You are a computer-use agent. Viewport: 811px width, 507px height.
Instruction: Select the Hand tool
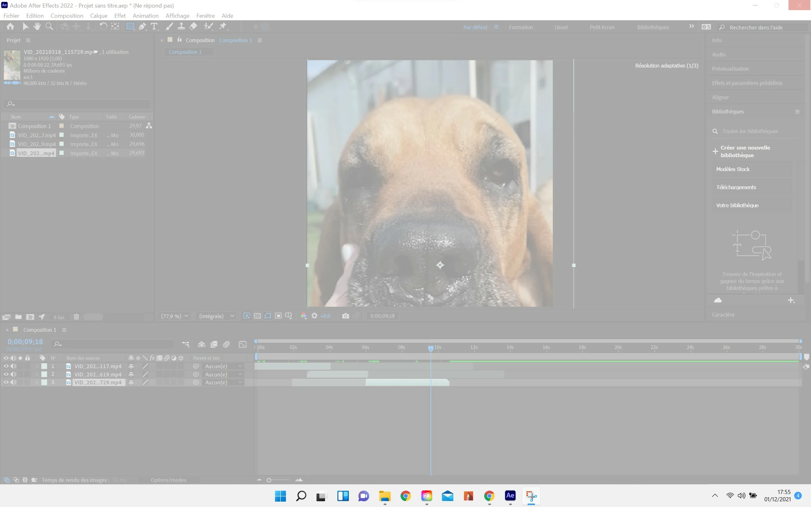[x=37, y=26]
